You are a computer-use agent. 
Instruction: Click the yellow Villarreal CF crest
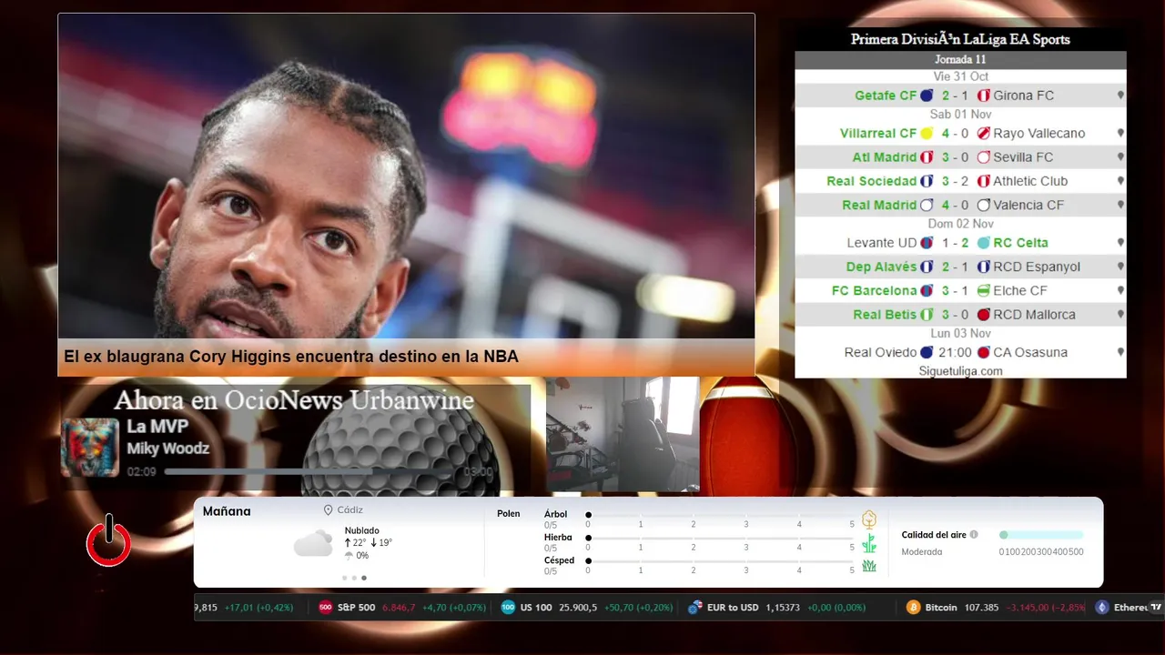pos(927,134)
